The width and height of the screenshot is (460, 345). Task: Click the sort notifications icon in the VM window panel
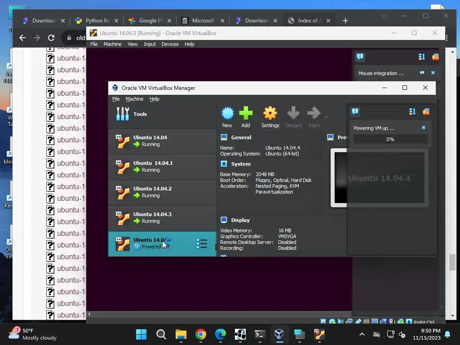422,57
